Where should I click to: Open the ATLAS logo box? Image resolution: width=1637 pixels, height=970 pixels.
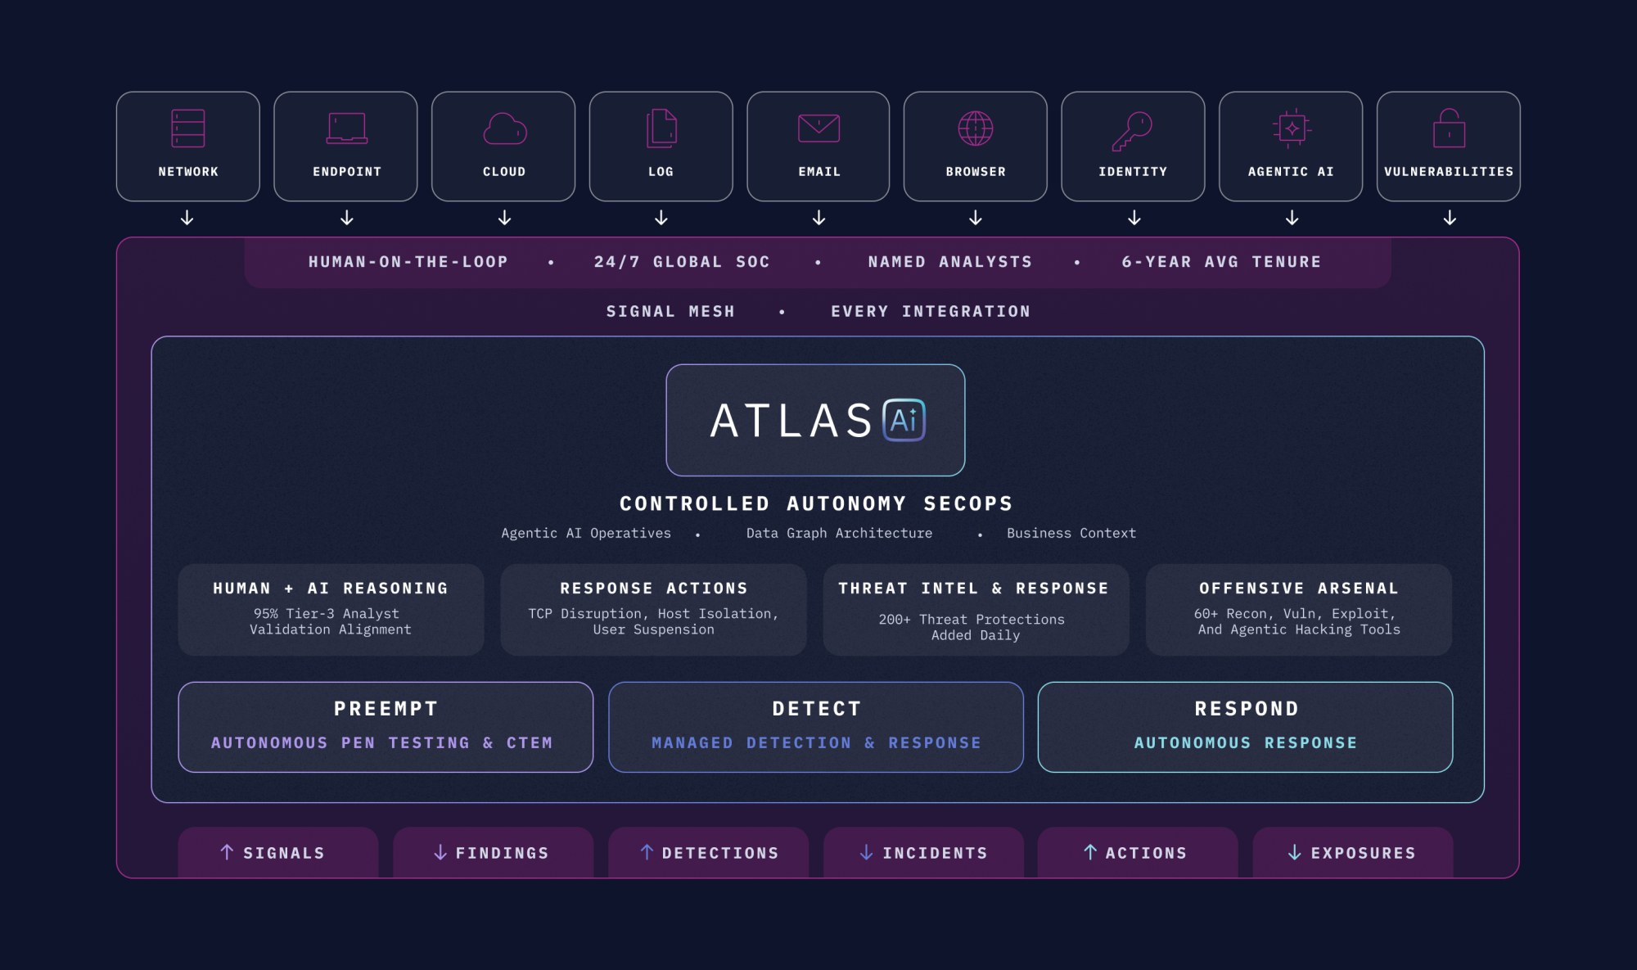click(815, 420)
